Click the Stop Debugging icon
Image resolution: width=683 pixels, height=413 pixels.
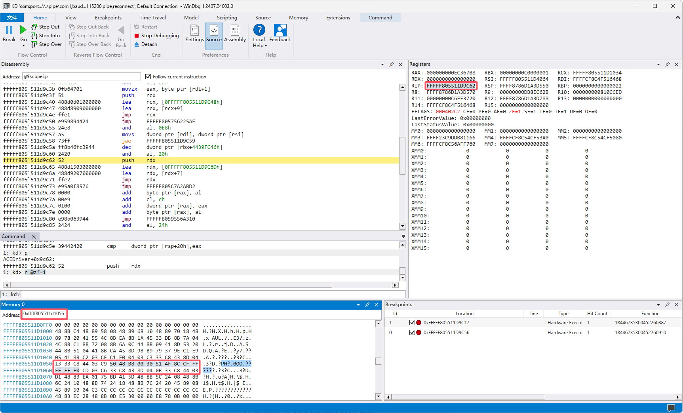click(x=137, y=36)
